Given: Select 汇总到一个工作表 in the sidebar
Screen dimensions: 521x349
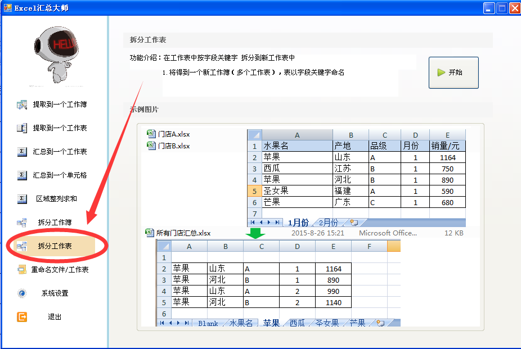Looking at the screenshot, I should click(60, 152).
